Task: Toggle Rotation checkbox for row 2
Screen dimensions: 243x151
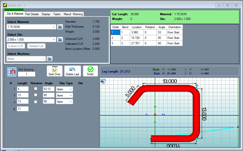Action: (x=36, y=95)
